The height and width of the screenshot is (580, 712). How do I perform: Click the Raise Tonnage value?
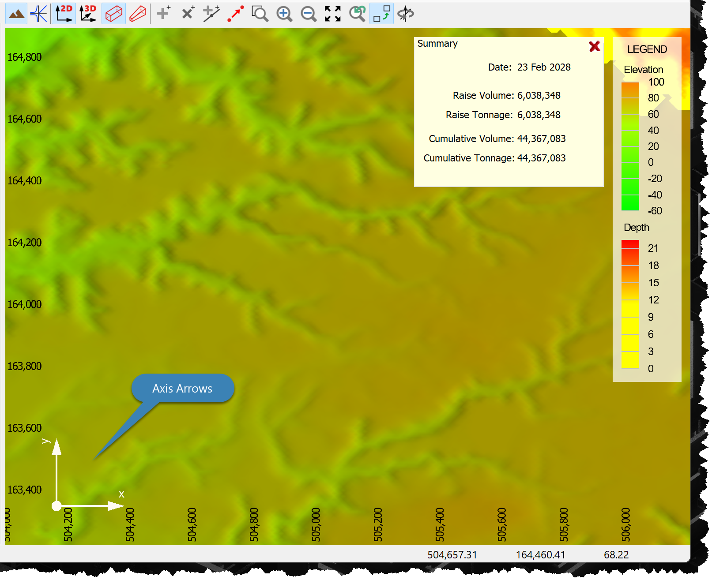click(539, 115)
